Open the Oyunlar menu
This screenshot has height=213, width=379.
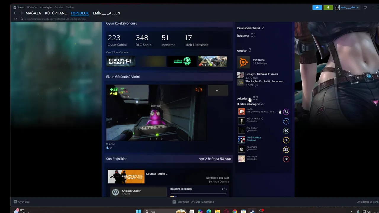59,7
